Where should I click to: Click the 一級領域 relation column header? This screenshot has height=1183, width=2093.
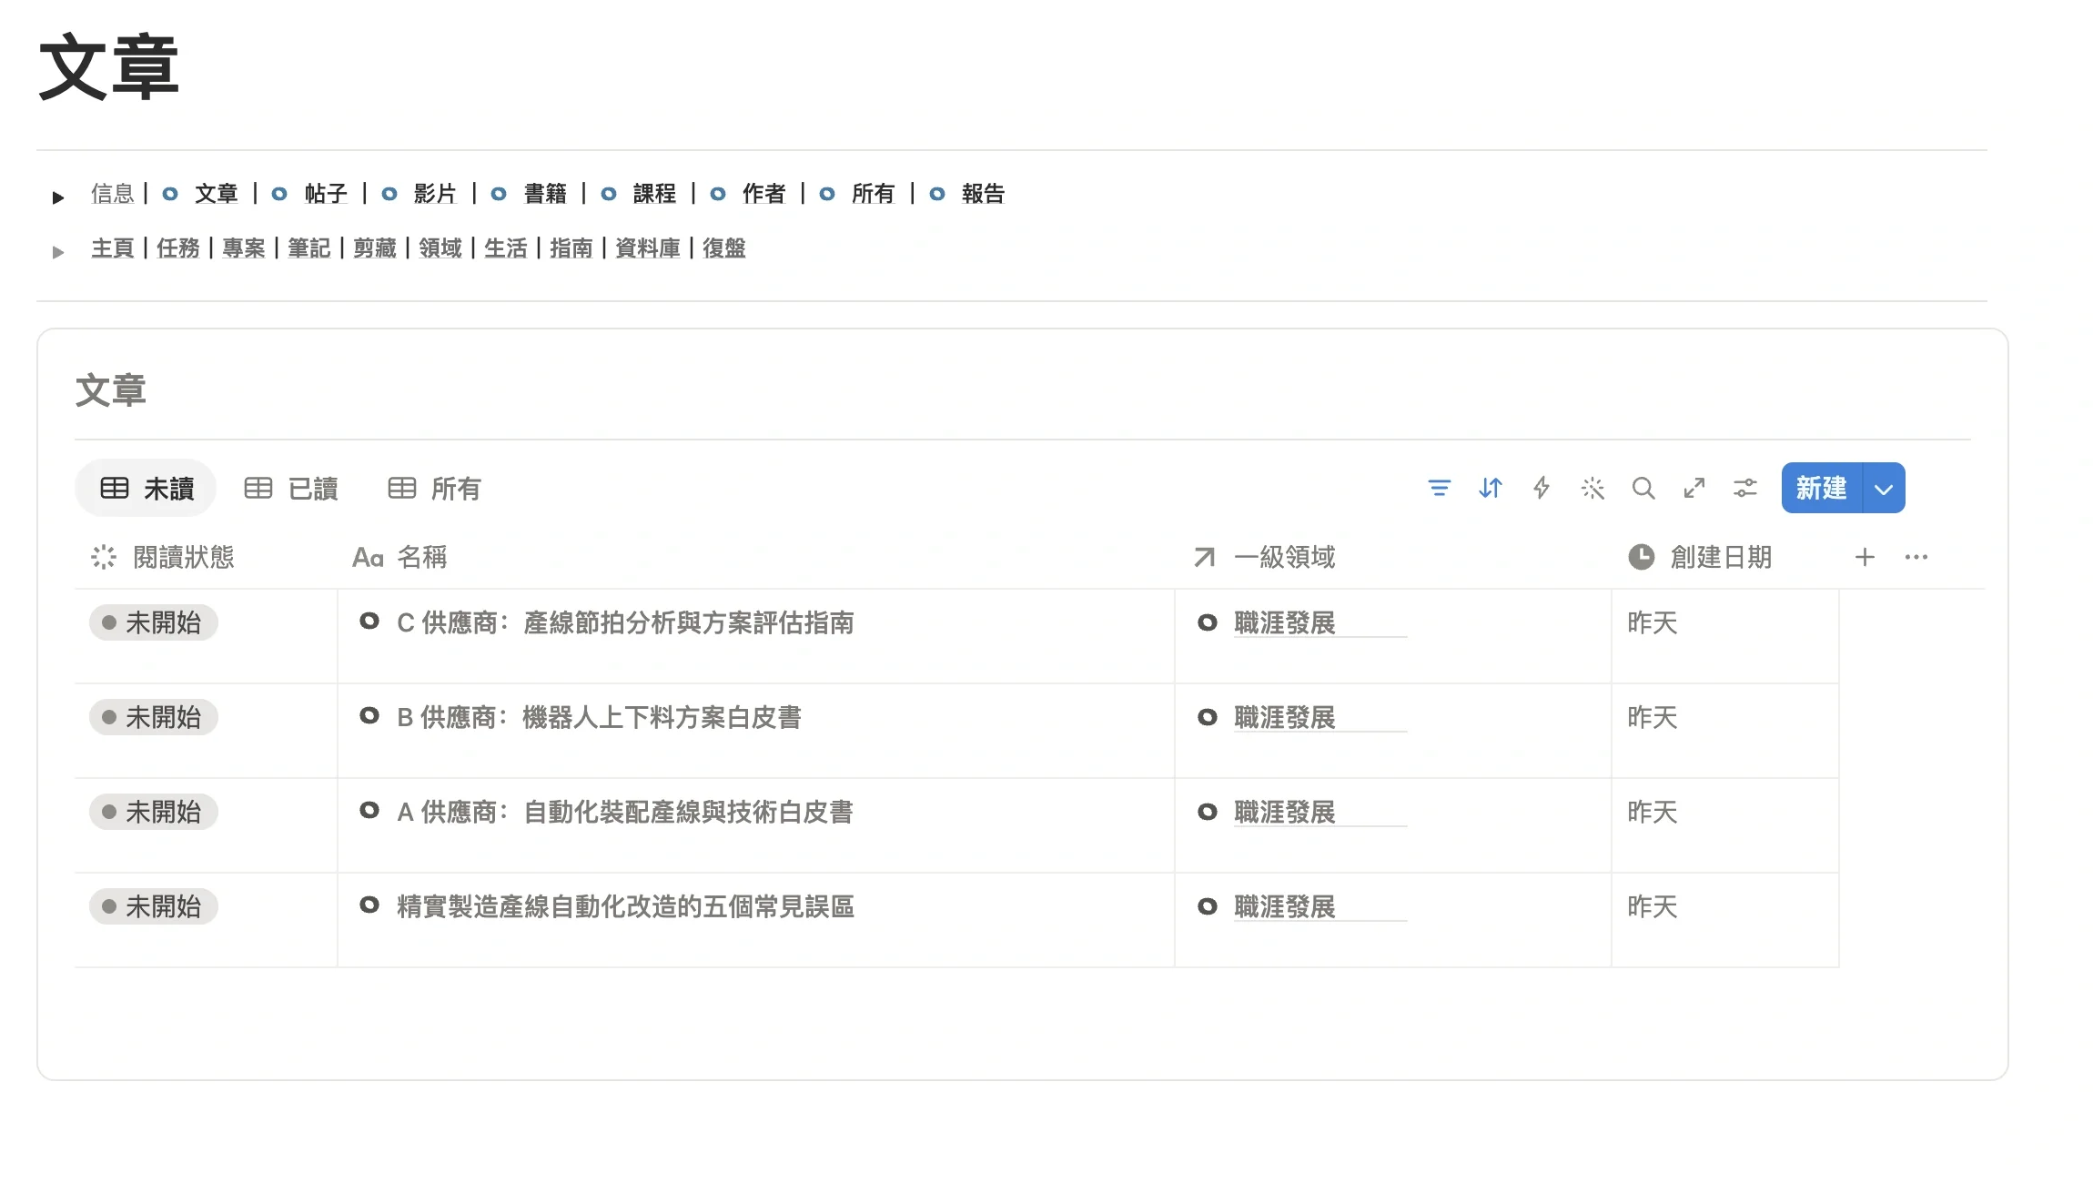tap(1265, 557)
